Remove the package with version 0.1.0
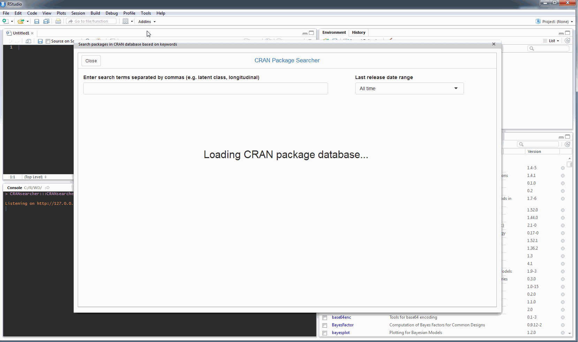This screenshot has width=578, height=342. [563, 183]
